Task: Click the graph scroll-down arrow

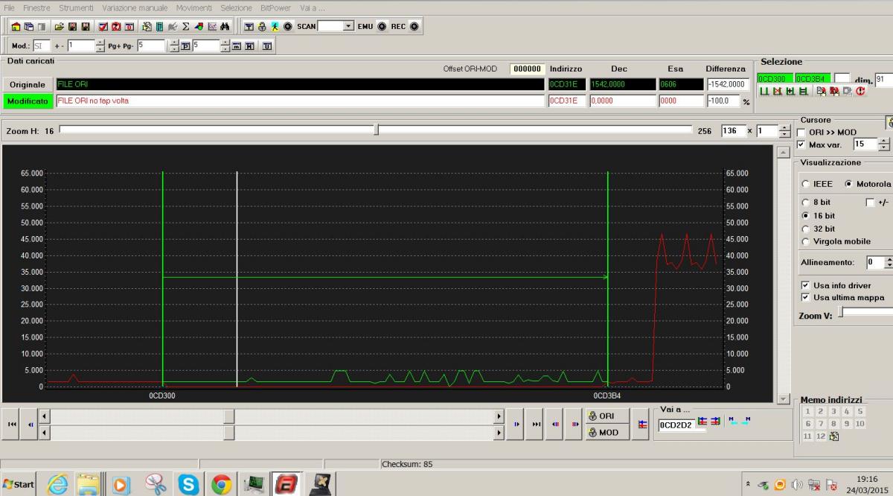Action: (x=782, y=398)
